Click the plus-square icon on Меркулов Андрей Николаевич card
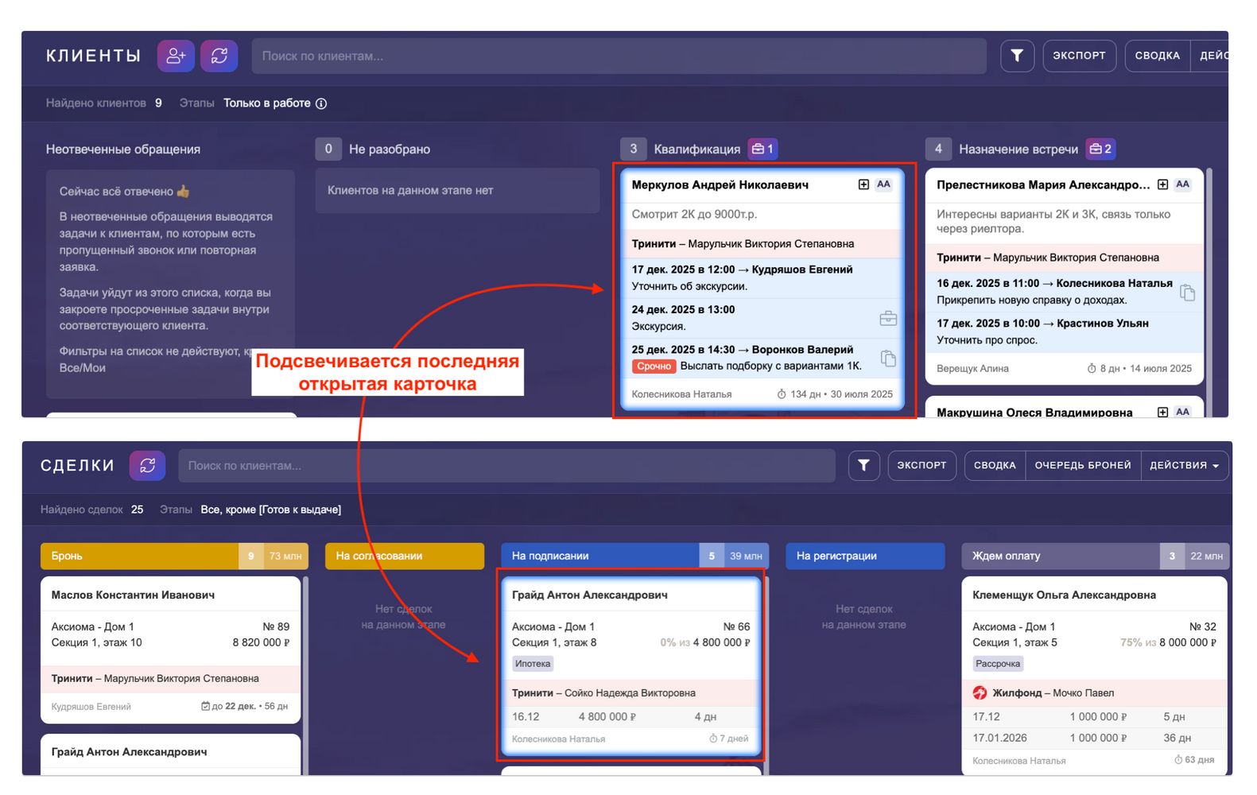The width and height of the screenshot is (1257, 795). 863,184
